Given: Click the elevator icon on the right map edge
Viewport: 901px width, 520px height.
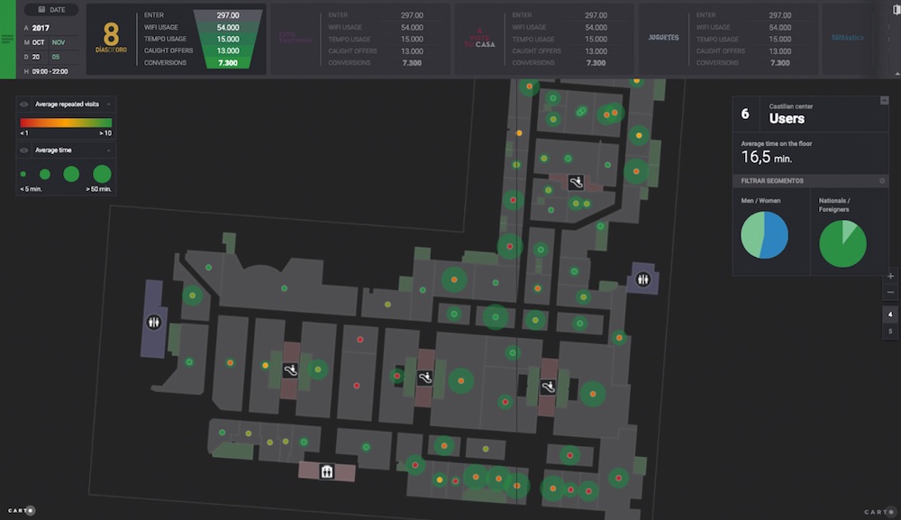Looking at the screenshot, I should (x=642, y=279).
